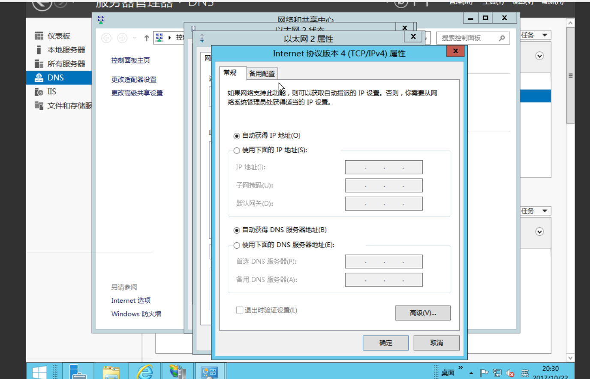Open the Action Center flag icon
This screenshot has height=379, width=590.
(484, 373)
